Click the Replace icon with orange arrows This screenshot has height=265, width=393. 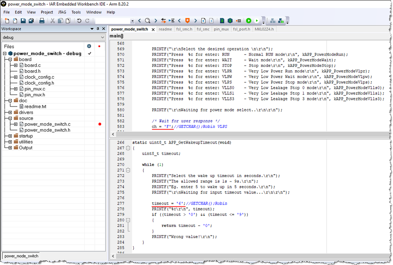[x=163, y=21]
